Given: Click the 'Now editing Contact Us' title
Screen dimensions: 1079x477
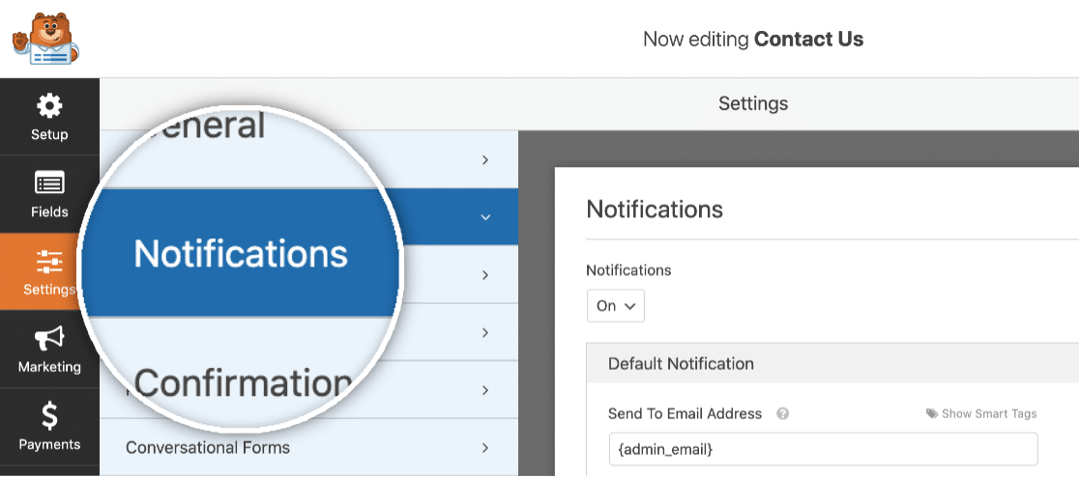Looking at the screenshot, I should tap(753, 40).
